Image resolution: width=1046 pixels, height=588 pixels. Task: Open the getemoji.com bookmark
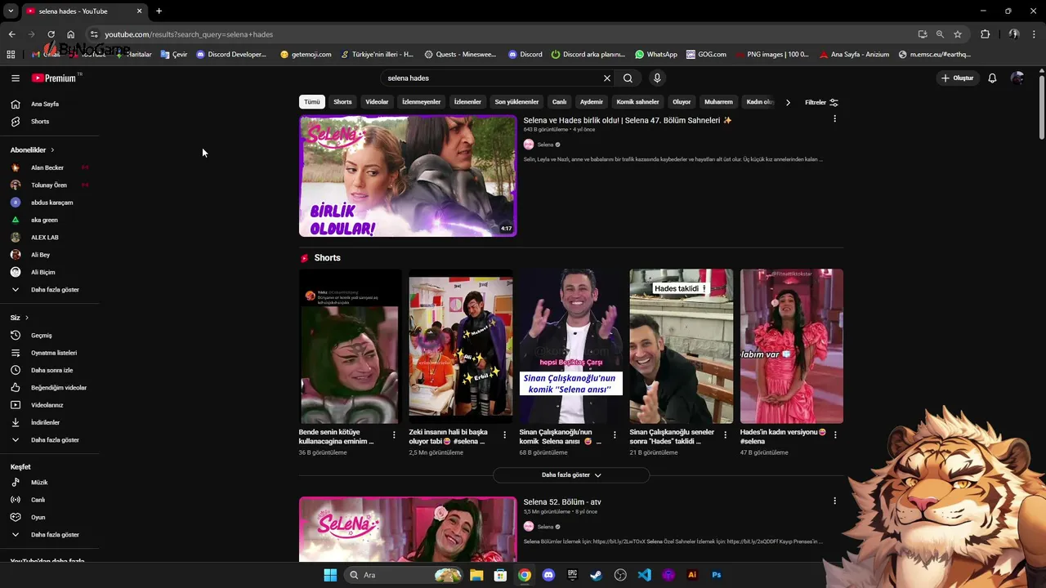click(306, 55)
